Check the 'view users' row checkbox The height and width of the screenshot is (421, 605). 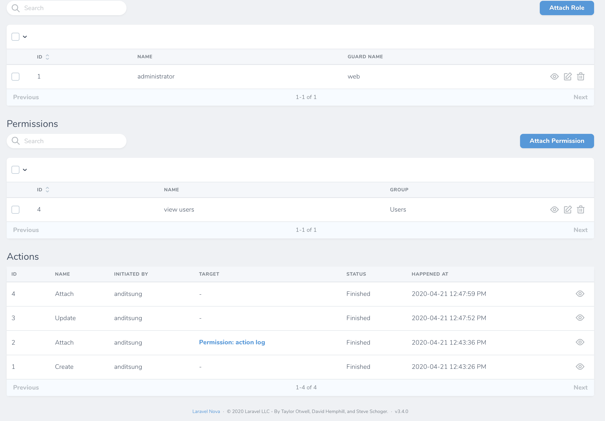pos(15,210)
